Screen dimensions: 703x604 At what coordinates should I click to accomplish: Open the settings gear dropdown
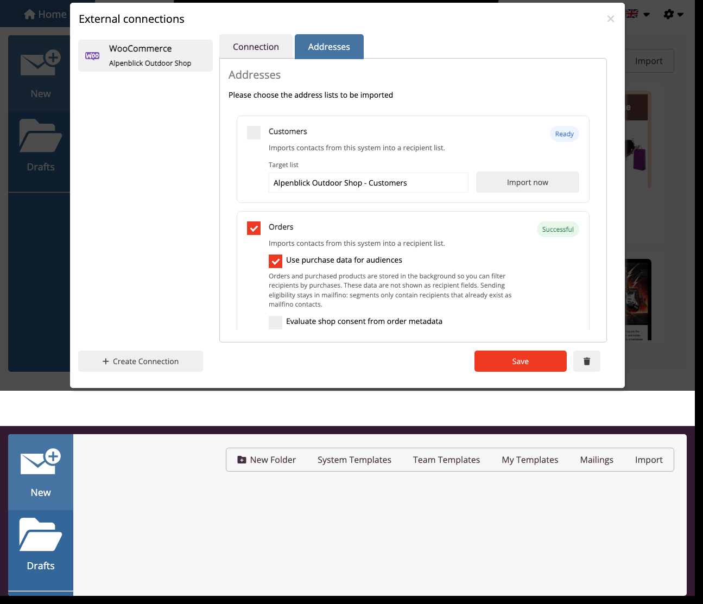click(x=673, y=14)
